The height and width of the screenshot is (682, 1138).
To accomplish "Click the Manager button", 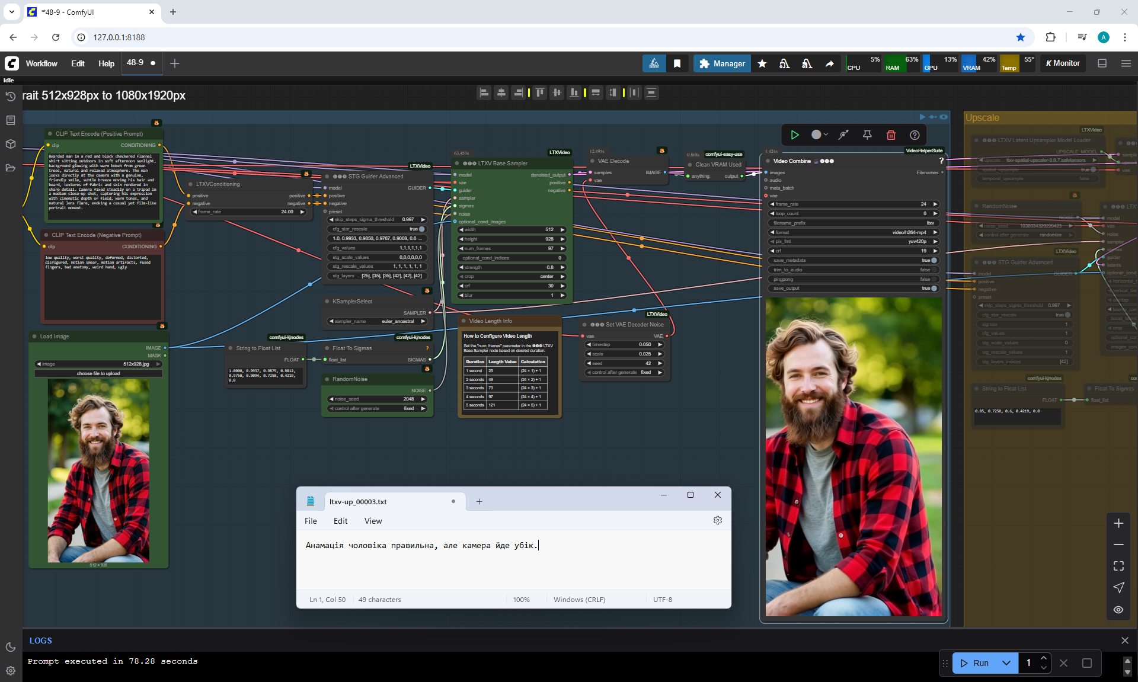I will pos(722,63).
